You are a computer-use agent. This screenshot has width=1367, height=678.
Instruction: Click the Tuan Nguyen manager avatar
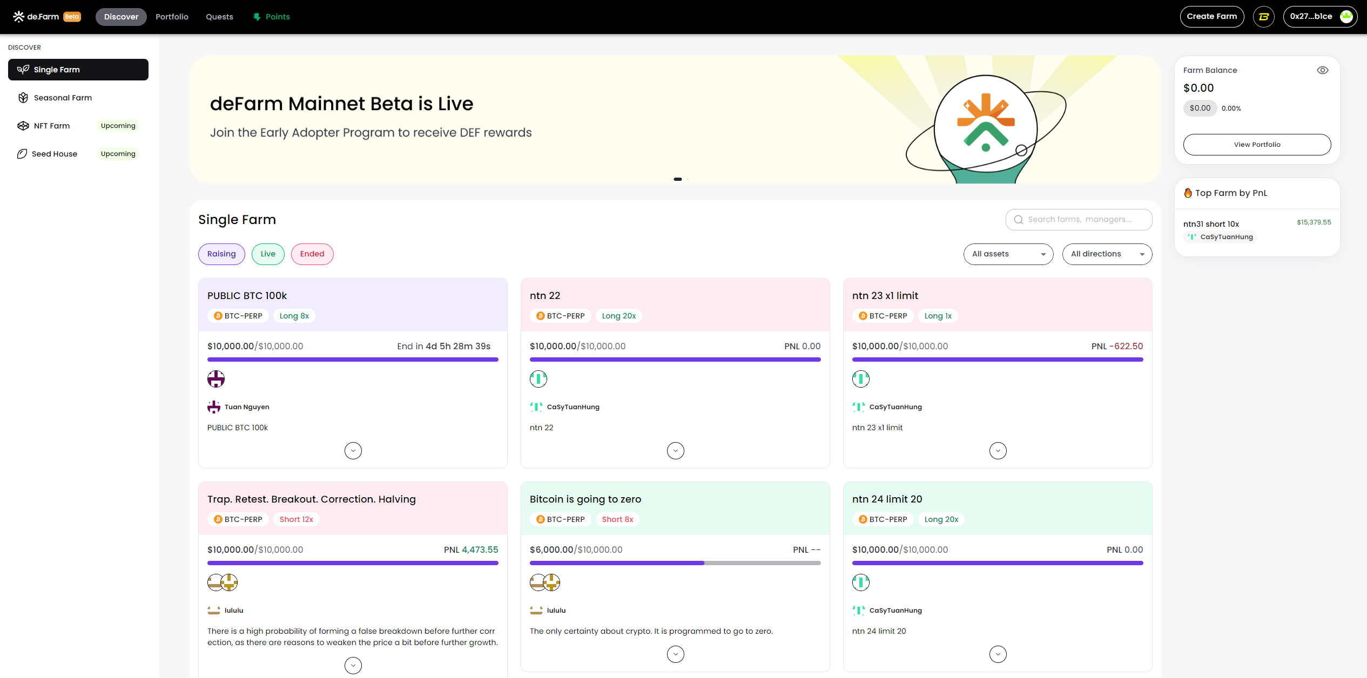tap(214, 407)
